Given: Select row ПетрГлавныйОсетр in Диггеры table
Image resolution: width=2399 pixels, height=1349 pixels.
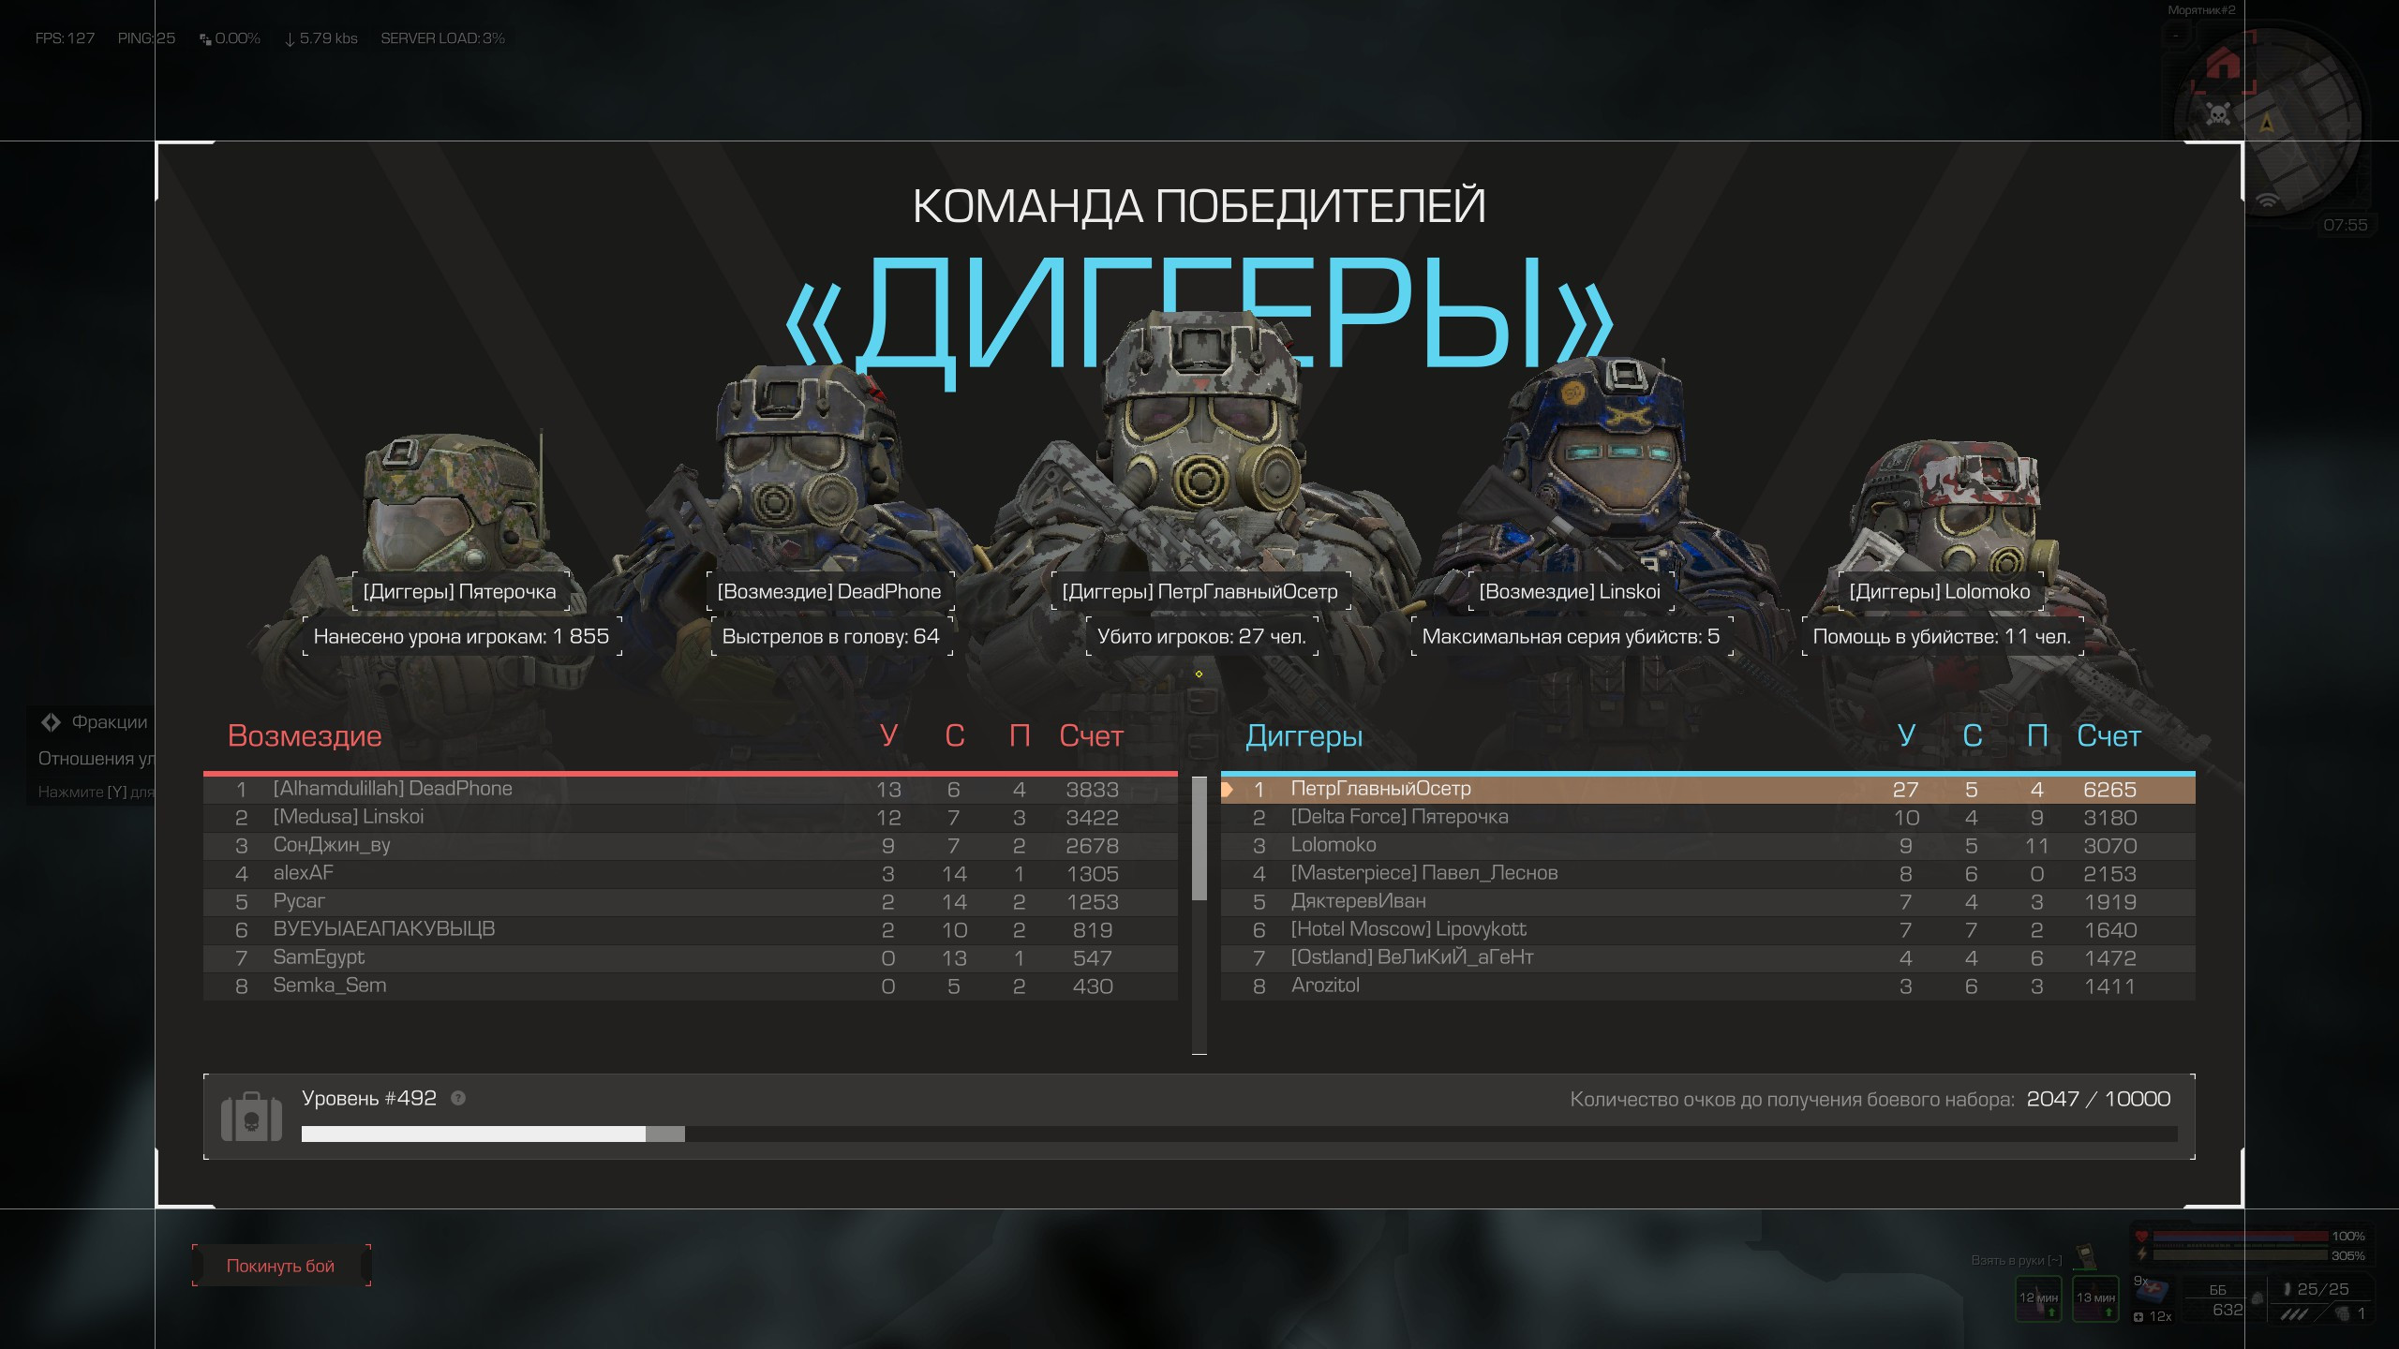Looking at the screenshot, I should pos(1707,790).
